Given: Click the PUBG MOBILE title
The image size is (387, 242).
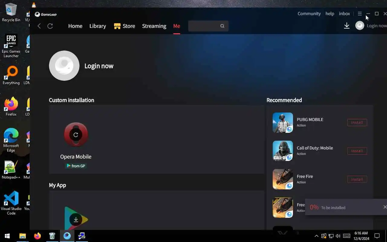Looking at the screenshot, I should pos(310,119).
